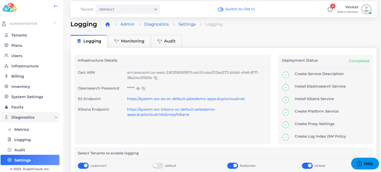Switch to the Audit tab
The height and width of the screenshot is (172, 381).
click(166, 41)
